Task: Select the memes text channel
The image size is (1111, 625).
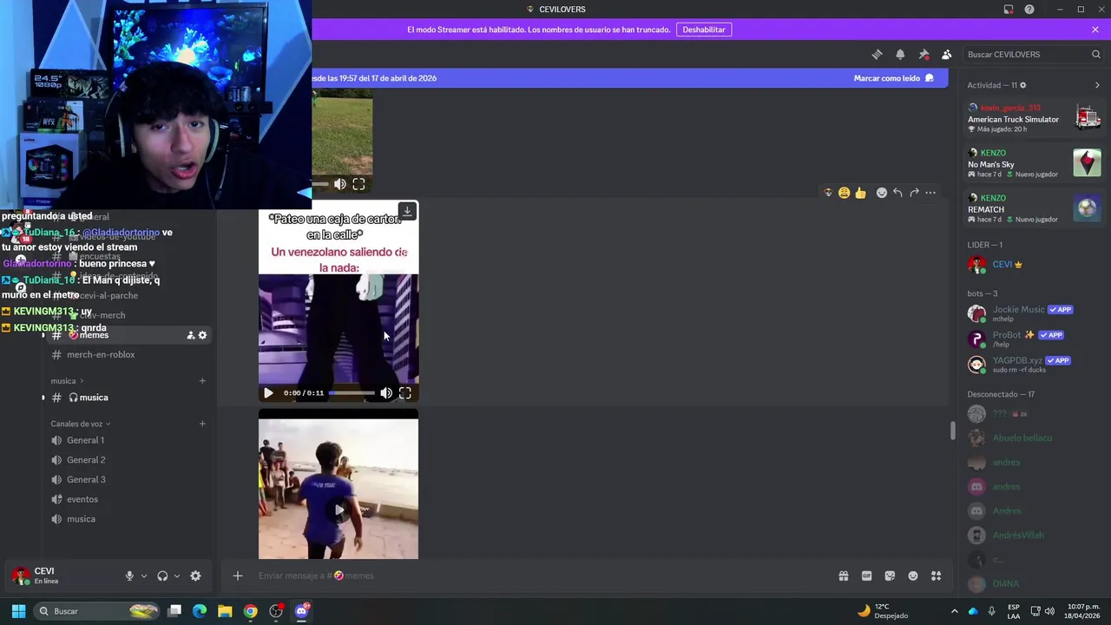Action: pos(128,335)
